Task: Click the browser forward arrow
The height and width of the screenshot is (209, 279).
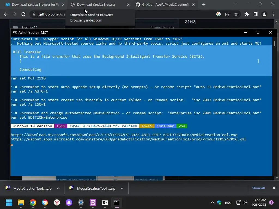Action: [x=15, y=14]
